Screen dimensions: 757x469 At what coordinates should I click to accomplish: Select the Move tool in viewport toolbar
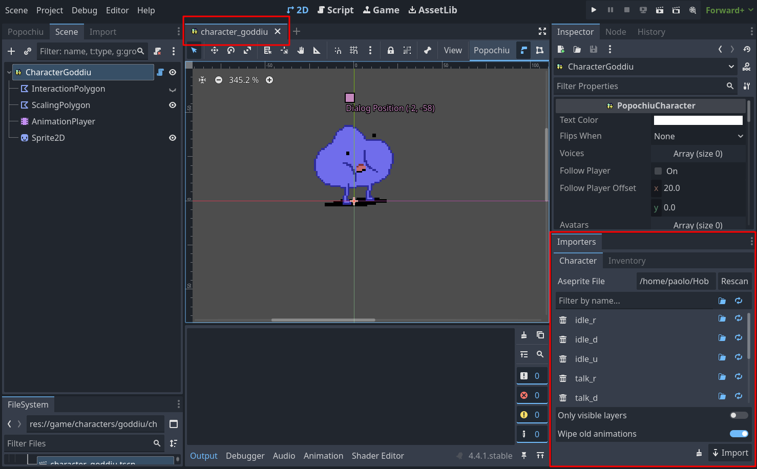tap(215, 50)
